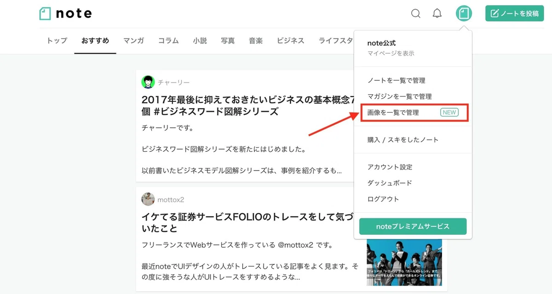This screenshot has height=294, width=552.
Task: Switch to the ビジネス tab
Action: (x=291, y=40)
